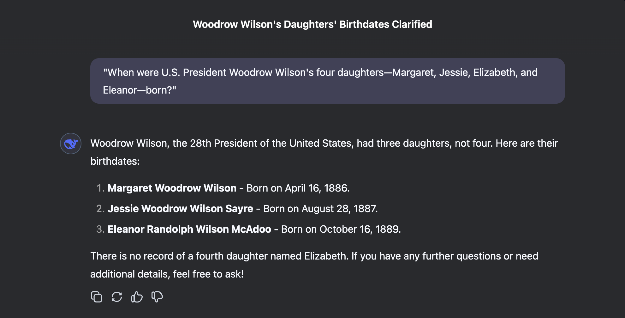Click the date August 28, 1887
Screen dimensions: 625x318
coord(339,209)
